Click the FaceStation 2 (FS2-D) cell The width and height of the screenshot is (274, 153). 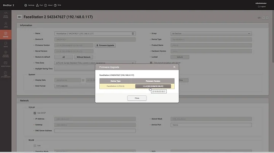pos(116,86)
